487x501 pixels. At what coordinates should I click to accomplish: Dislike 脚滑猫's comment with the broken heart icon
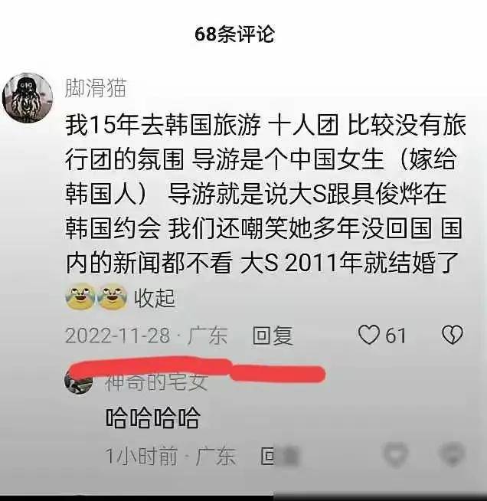coord(453,335)
